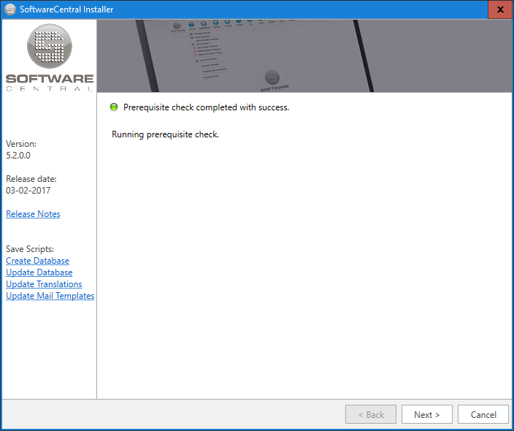Open the Update Mail Templates link

[x=50, y=296]
